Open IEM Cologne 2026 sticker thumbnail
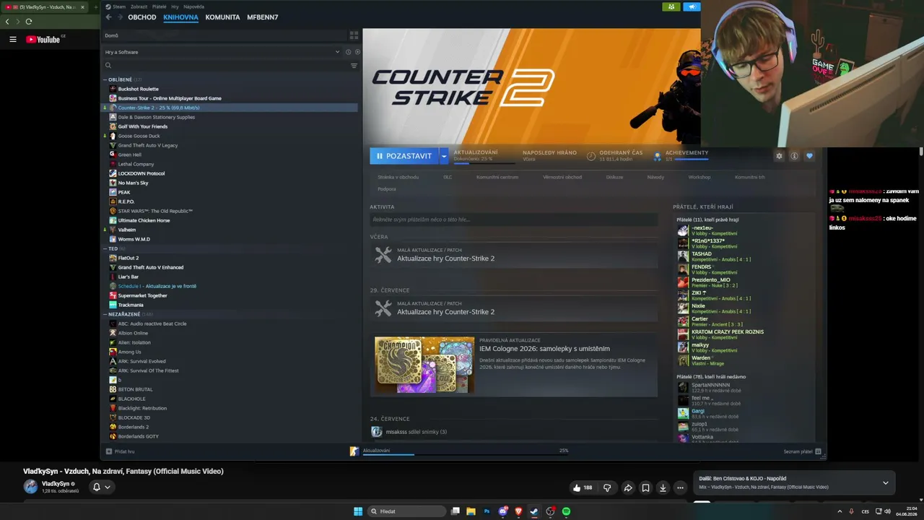924x520 pixels. coord(424,365)
